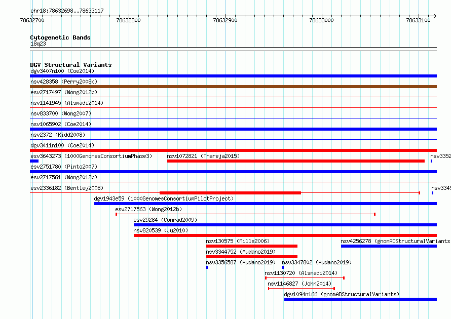Image resolution: width=451 pixels, height=319 pixels.
Task: Select the blue dgv3407n100 variant bar
Action: tap(233, 76)
